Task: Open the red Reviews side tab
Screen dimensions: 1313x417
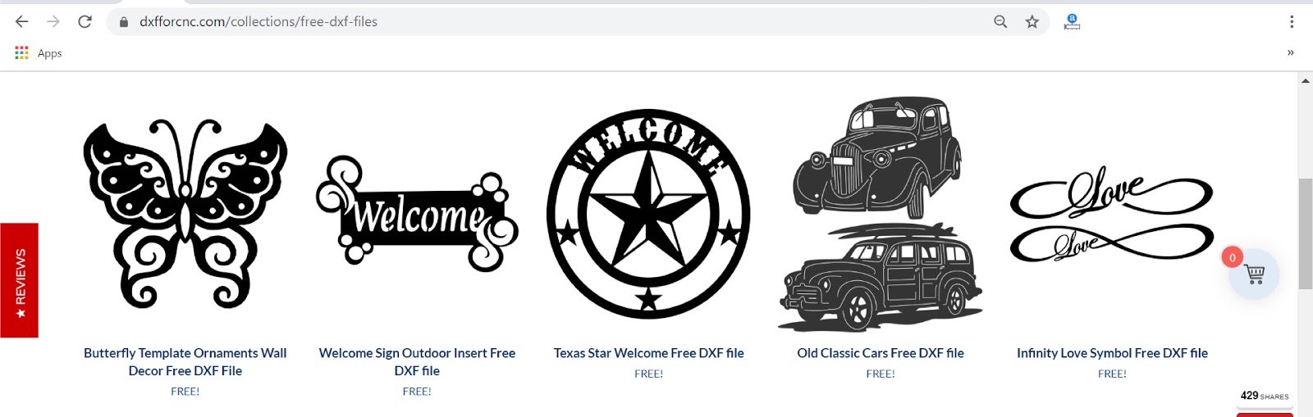Action: point(19,280)
